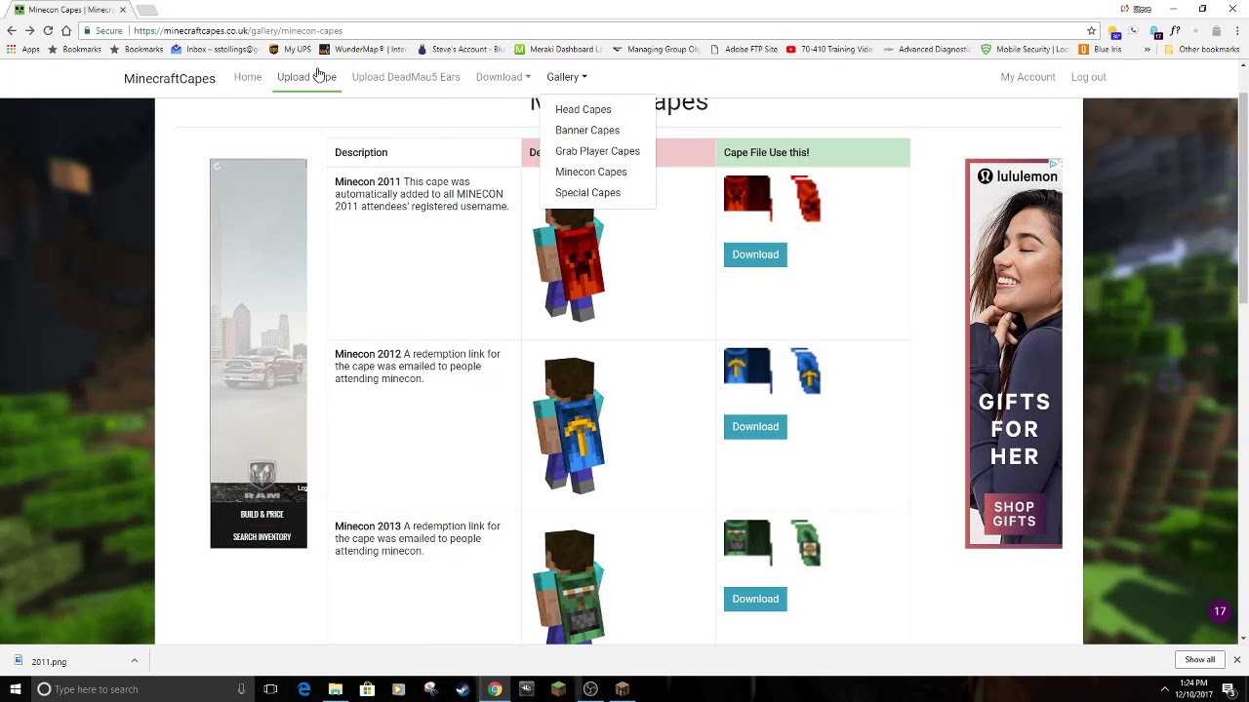Image resolution: width=1249 pixels, height=702 pixels.
Task: Open the Minecraft grass block taskbar icon
Action: tap(558, 689)
